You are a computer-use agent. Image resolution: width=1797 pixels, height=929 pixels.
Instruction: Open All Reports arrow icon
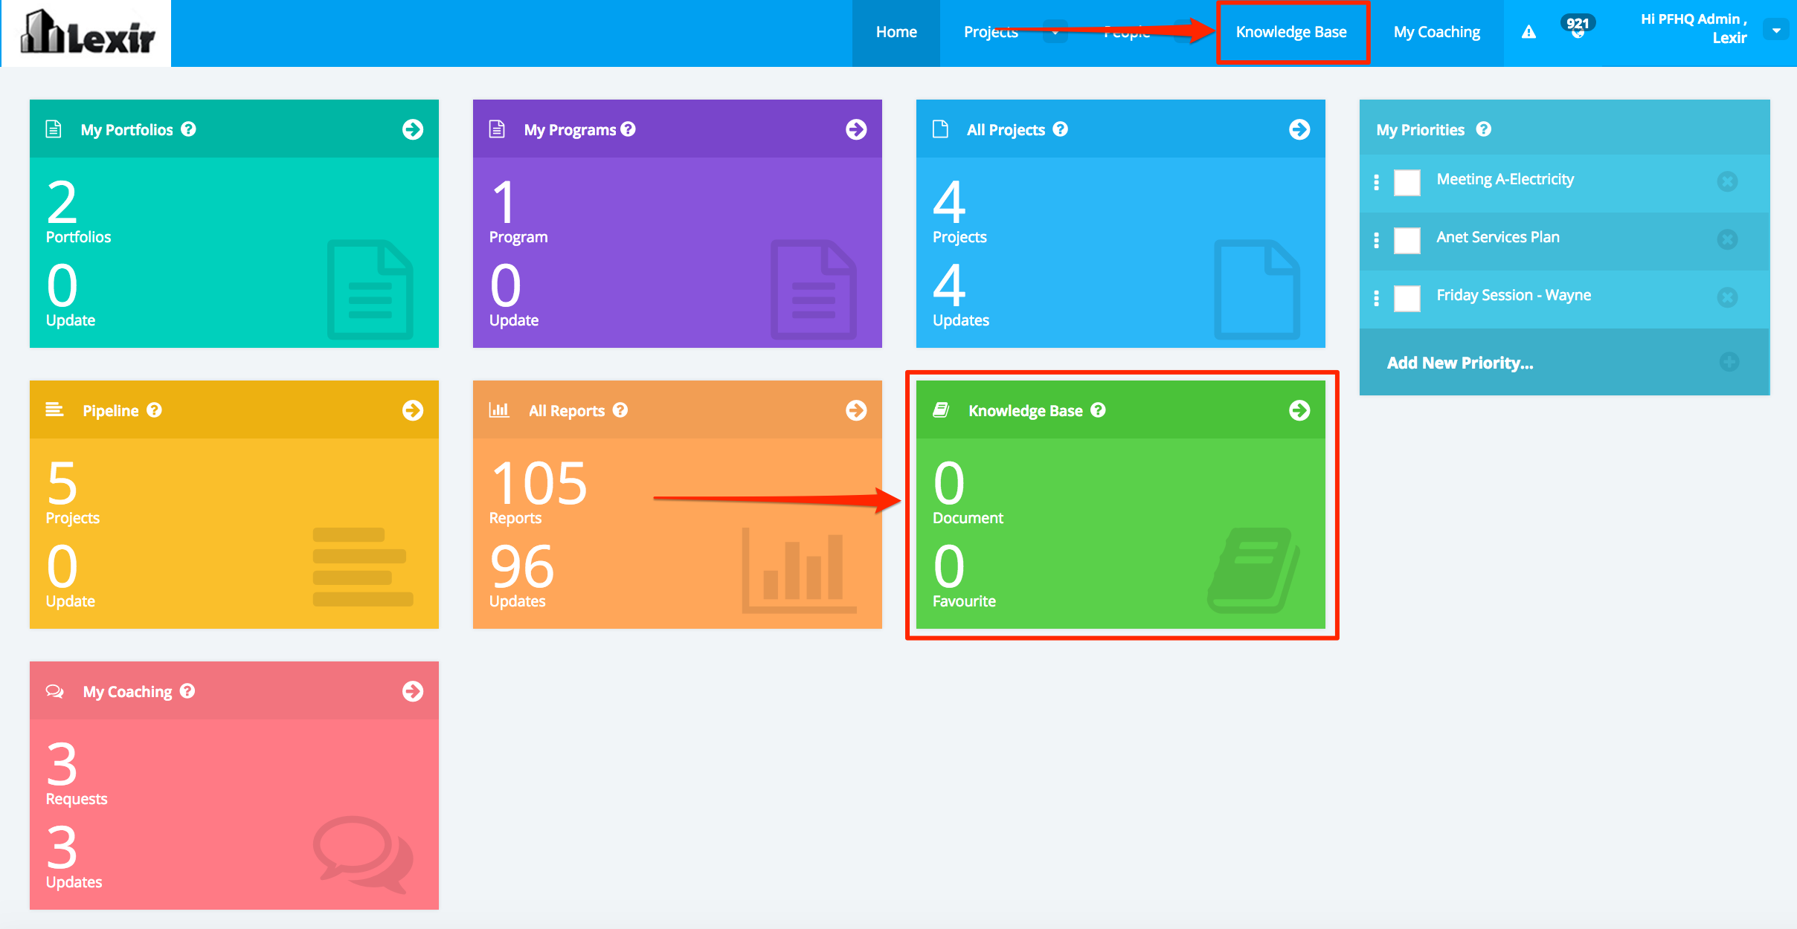856,410
